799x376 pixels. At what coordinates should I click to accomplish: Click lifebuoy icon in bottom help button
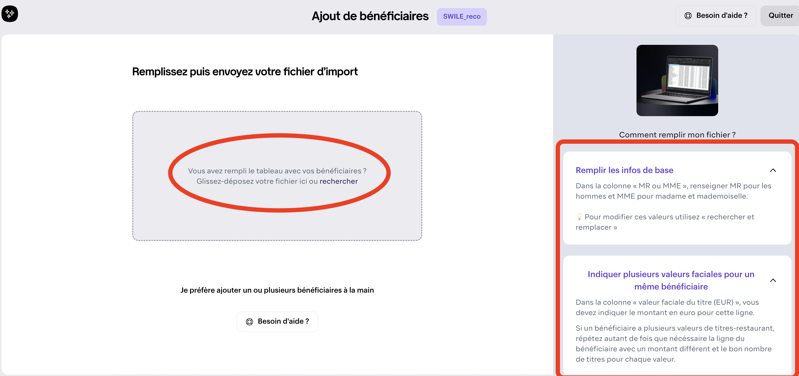pos(249,322)
